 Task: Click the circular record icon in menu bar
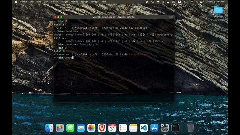(x=147, y=1)
